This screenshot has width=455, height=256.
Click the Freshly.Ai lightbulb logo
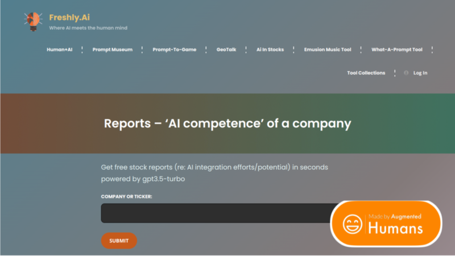coord(33,22)
